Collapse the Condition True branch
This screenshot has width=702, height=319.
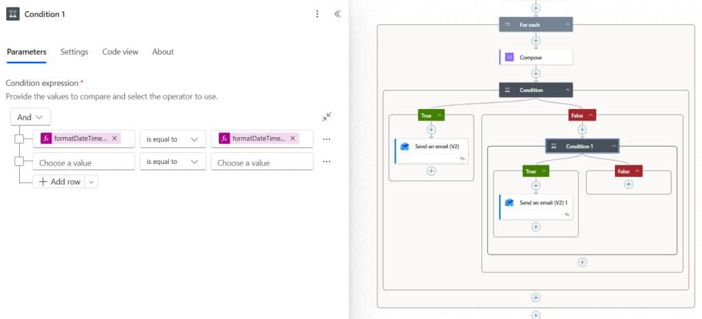click(x=439, y=115)
